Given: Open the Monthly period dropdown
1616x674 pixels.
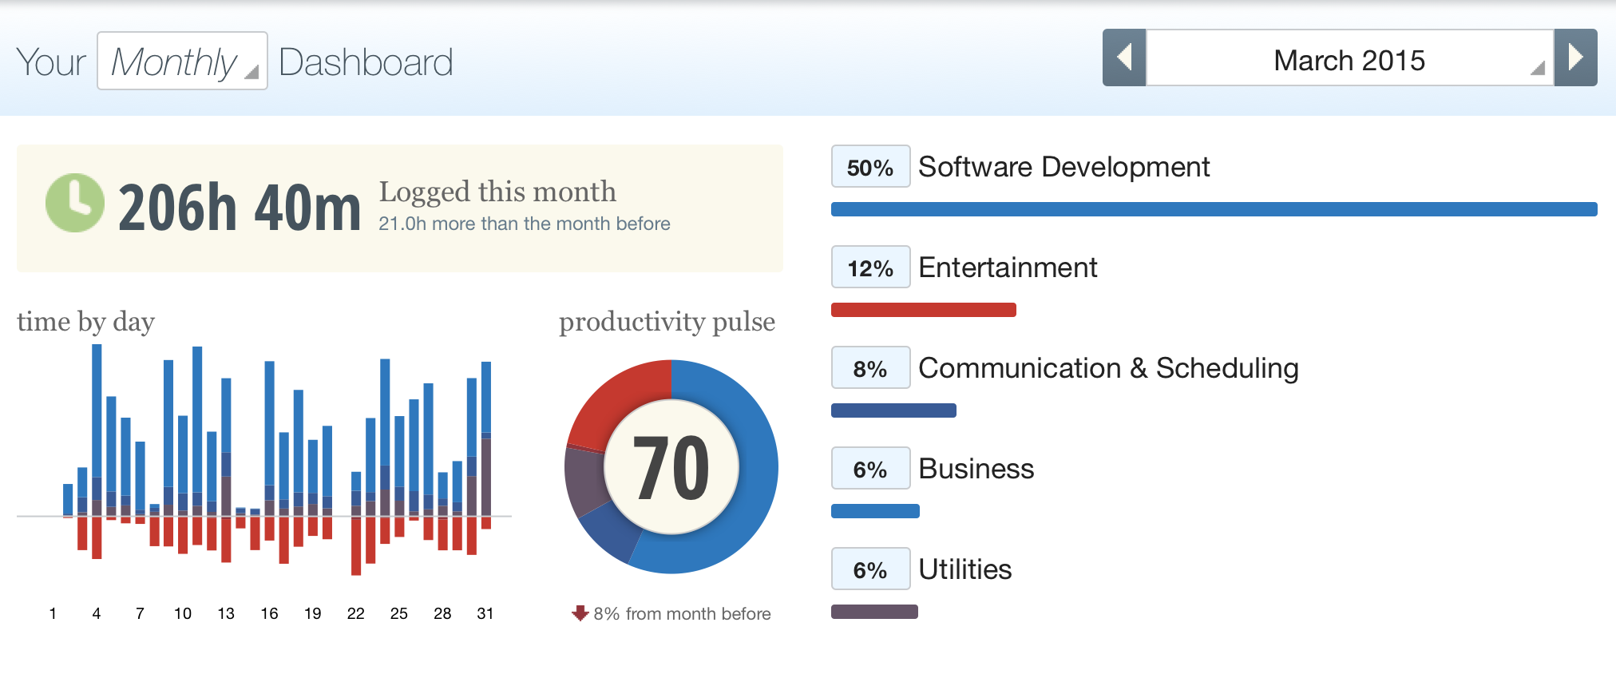Looking at the screenshot, I should (182, 61).
